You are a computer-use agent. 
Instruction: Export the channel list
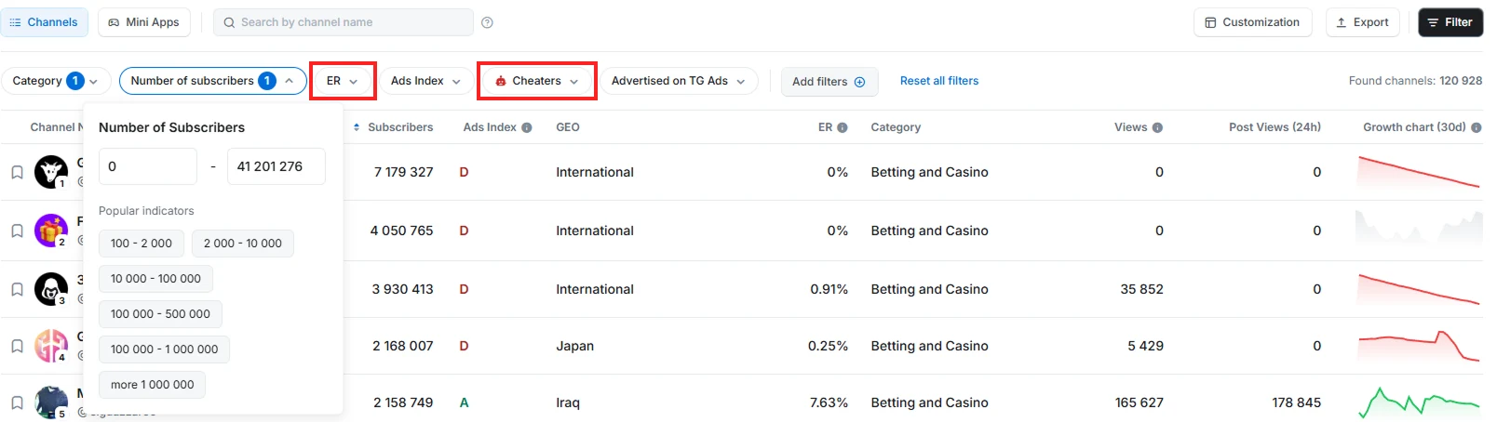(1362, 22)
